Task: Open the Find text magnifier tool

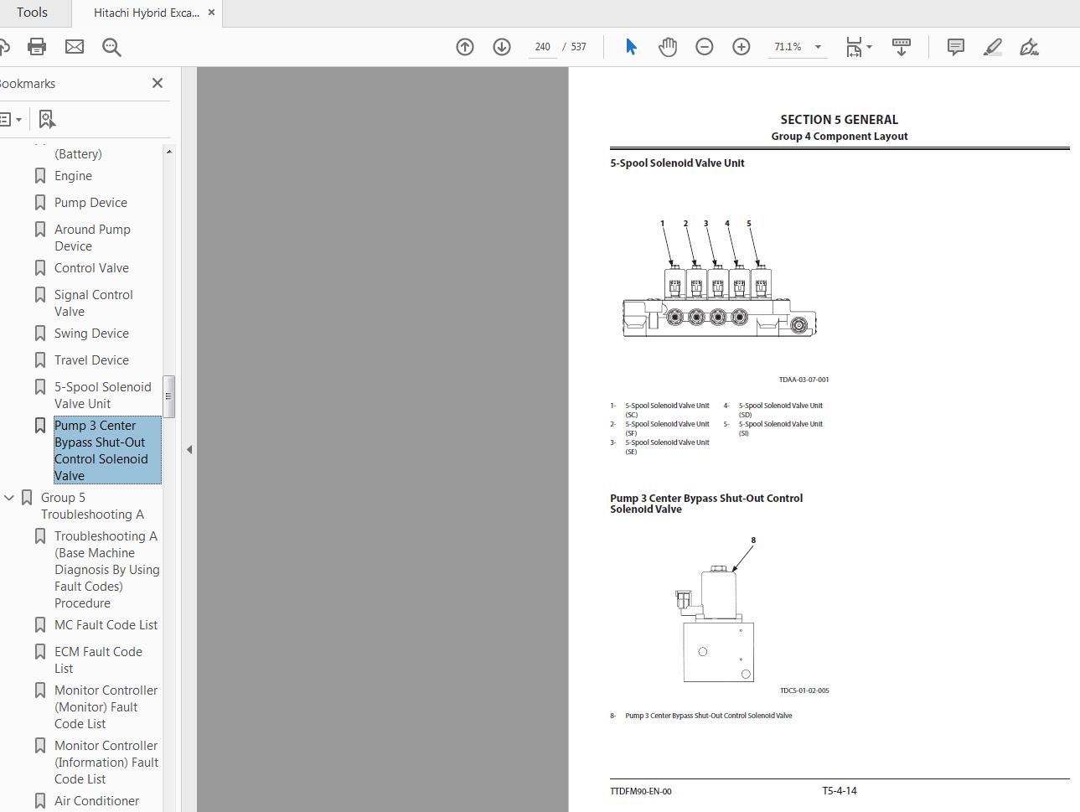Action: click(111, 47)
